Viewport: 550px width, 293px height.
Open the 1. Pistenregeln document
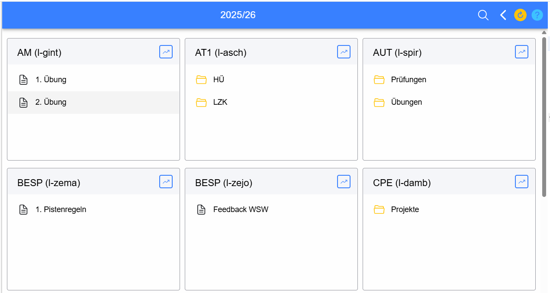click(x=61, y=209)
